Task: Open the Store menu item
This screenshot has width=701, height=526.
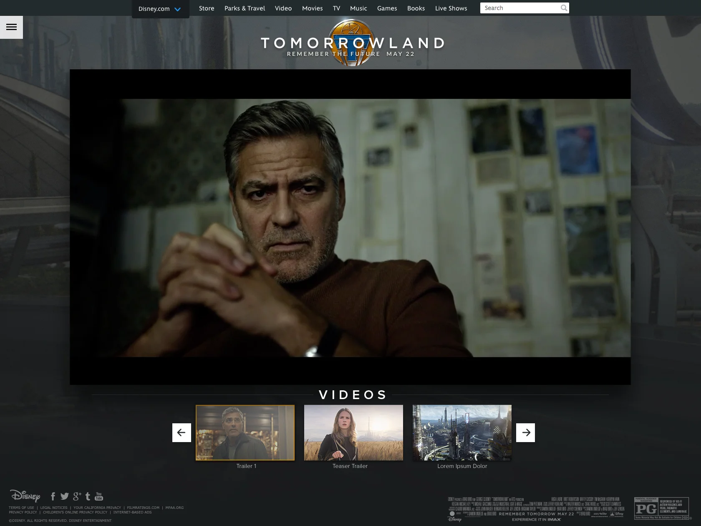Action: tap(207, 8)
